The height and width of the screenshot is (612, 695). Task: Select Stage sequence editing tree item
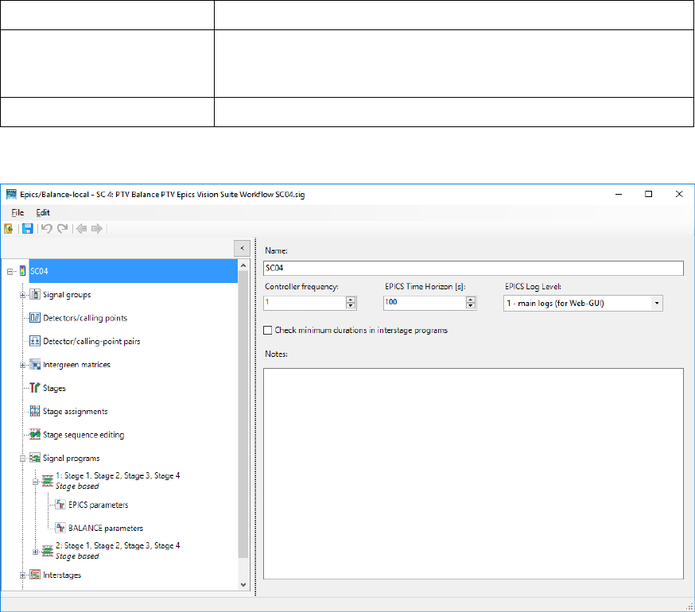pos(83,436)
